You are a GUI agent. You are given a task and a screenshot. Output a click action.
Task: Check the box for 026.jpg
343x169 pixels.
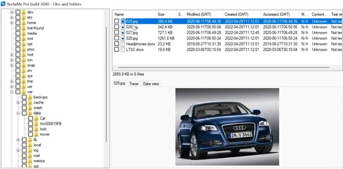tap(117, 27)
